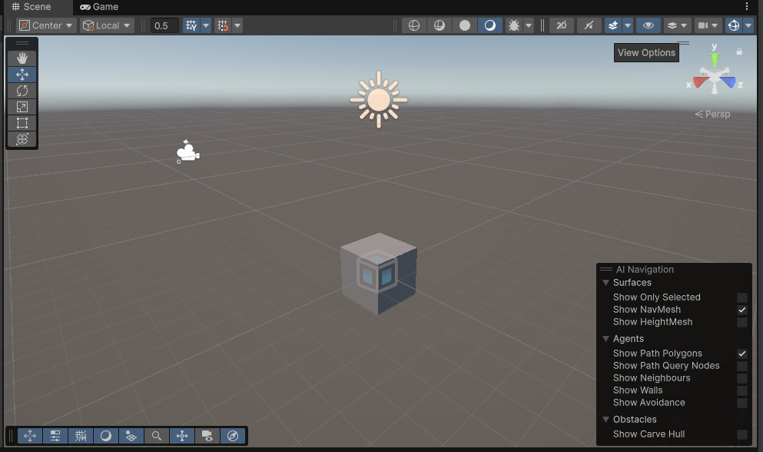
Task: Enable Show Path Query Nodes
Action: [x=742, y=366]
